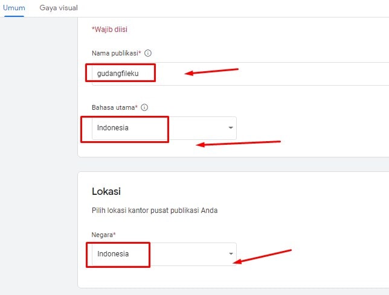Click the red Wajib diisi notice

109,28
